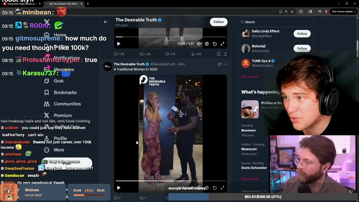Enable picture-in-picture on the top video

(x=215, y=44)
